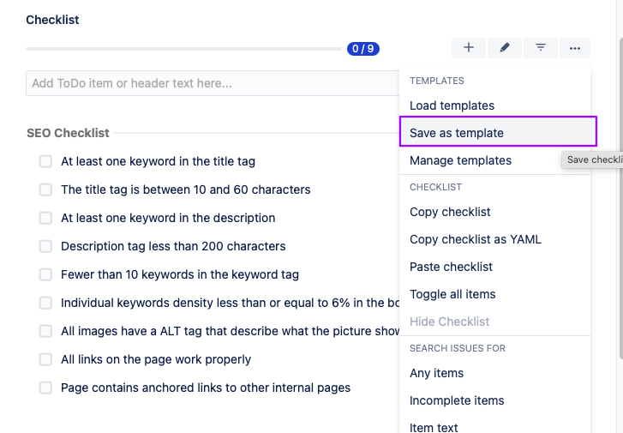
Task: Open Manage templates
Action: click(460, 160)
